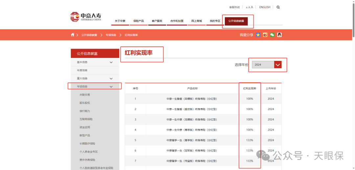Image resolution: width=355 pixels, height=170 pixels.
Task: Click the home icon in breadcrumb
Action: point(73,35)
